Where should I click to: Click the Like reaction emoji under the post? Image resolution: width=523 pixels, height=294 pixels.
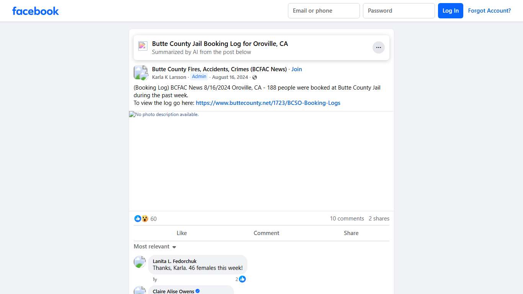(x=138, y=219)
